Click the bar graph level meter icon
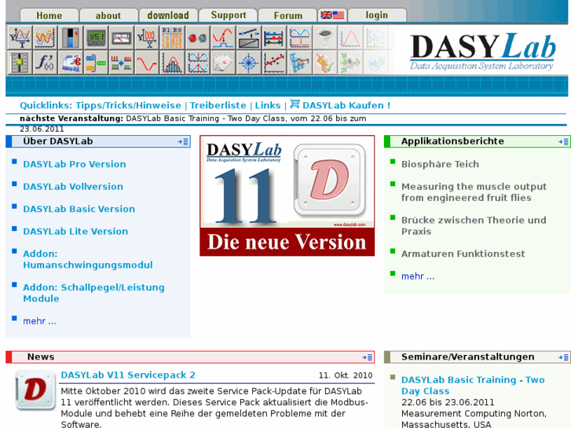The width and height of the screenshot is (571, 428). pos(71,38)
